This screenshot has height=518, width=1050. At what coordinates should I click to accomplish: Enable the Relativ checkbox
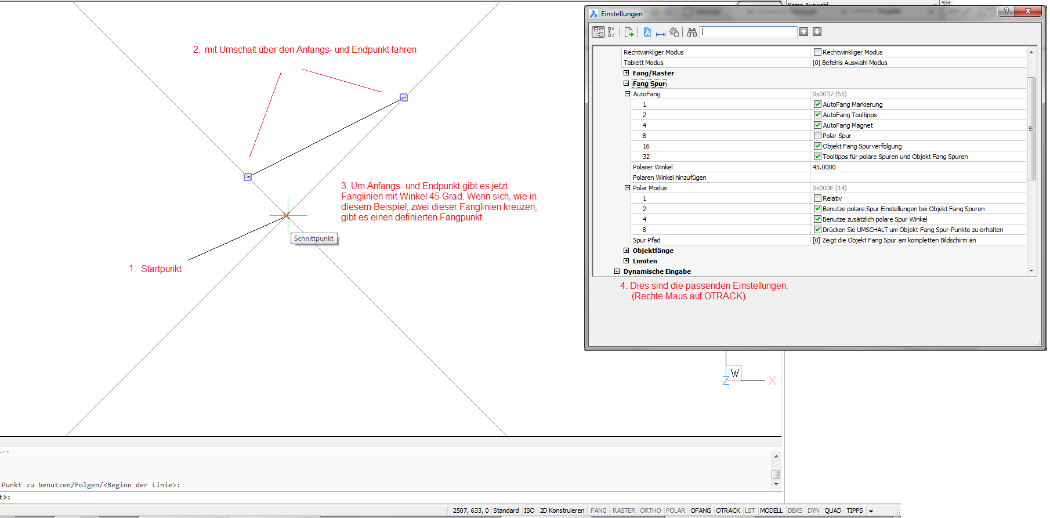pos(817,198)
